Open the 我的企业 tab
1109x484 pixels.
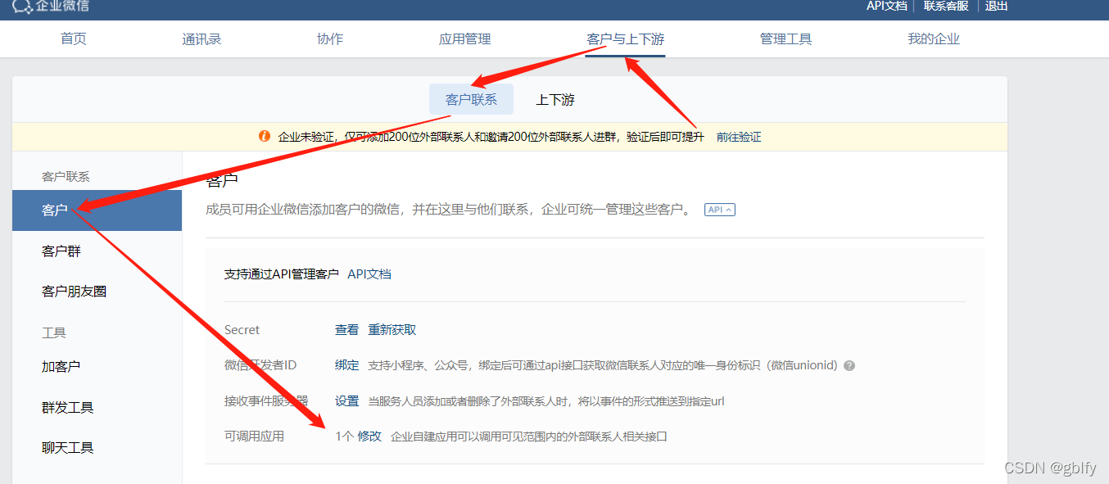click(x=934, y=38)
